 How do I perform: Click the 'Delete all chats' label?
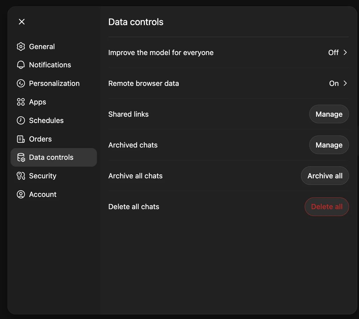[x=134, y=207]
